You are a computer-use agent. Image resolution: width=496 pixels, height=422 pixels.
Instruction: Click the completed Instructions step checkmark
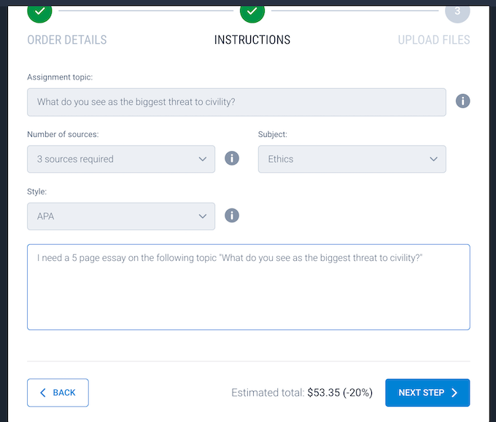pos(252,12)
